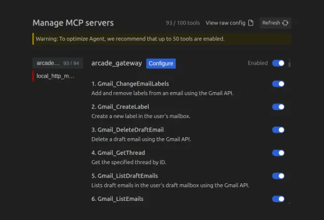Viewport: 324px width, 220px height.
Task: Click 'Lists draft emails' description text
Action: coord(170,185)
